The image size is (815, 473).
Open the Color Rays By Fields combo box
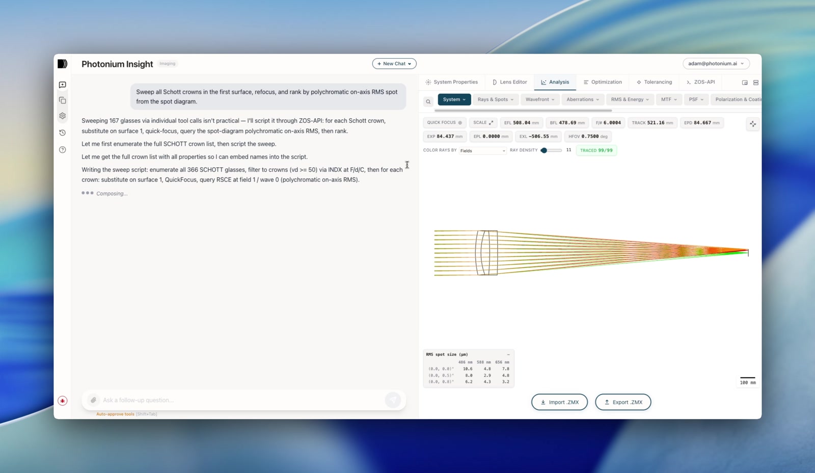tap(482, 150)
